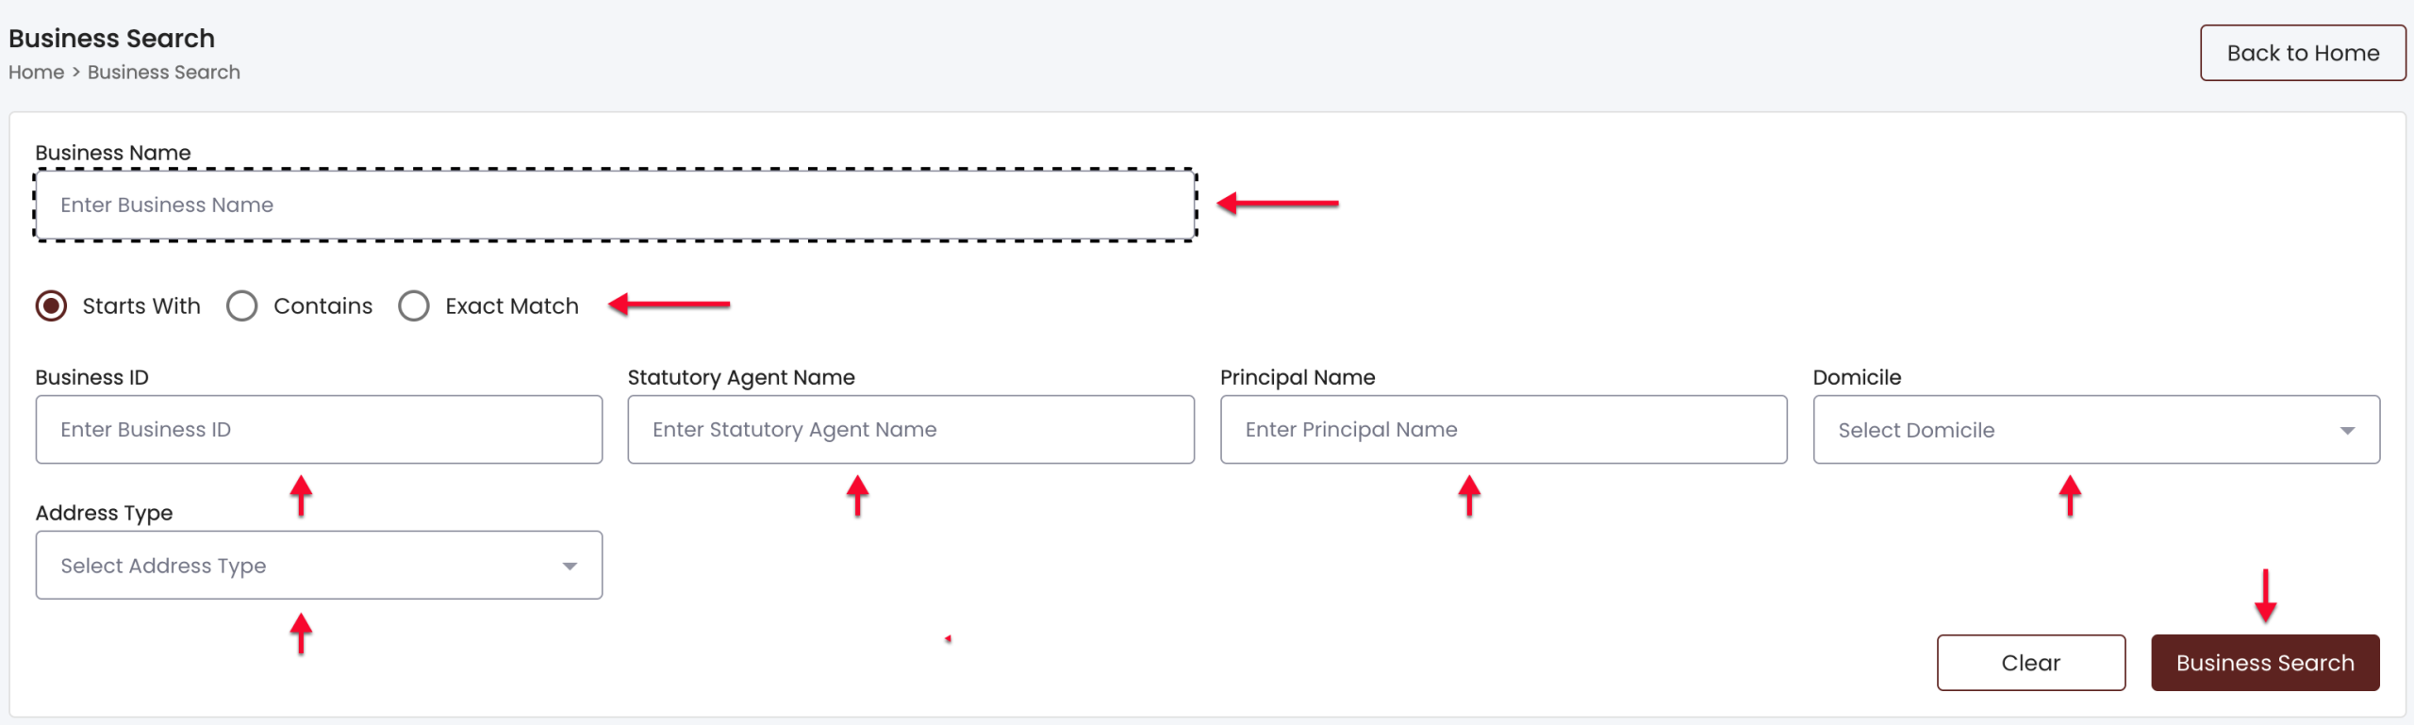Choose the Contains radio option
The height and width of the screenshot is (725, 2414).
[242, 306]
